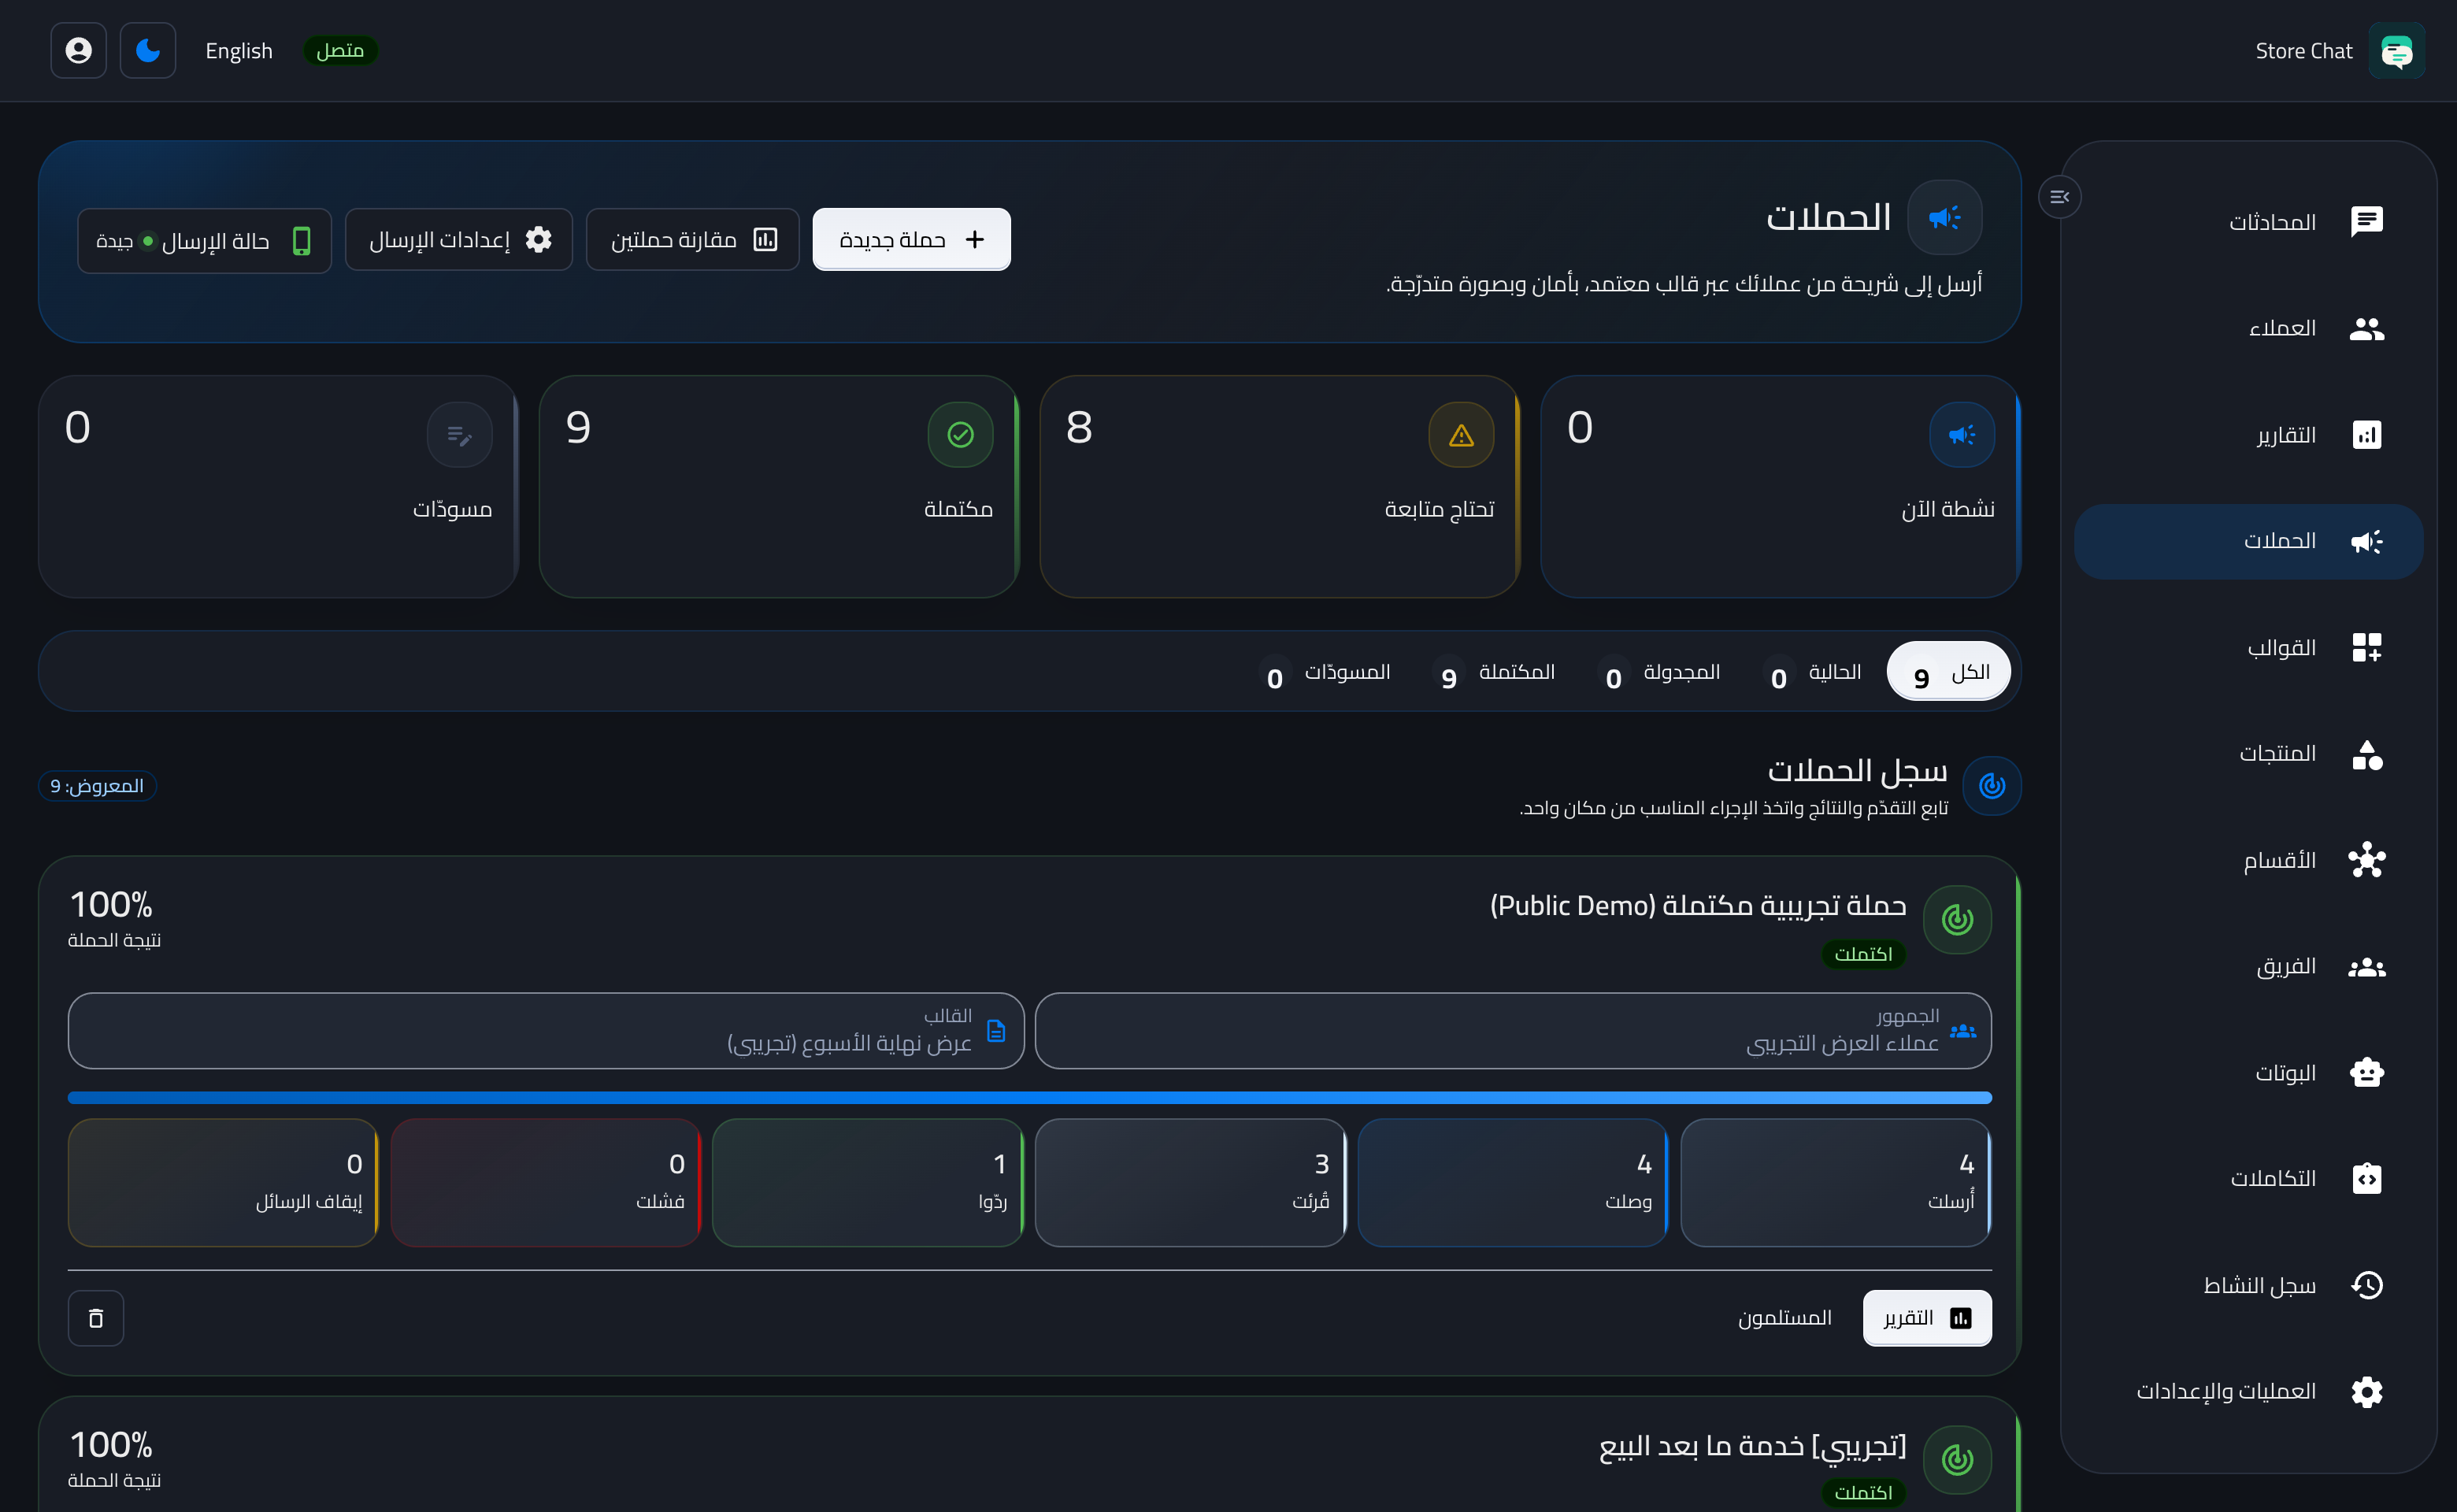Open the التقرير report button
Viewport: 2457px width, 1512px height.
(x=1927, y=1318)
